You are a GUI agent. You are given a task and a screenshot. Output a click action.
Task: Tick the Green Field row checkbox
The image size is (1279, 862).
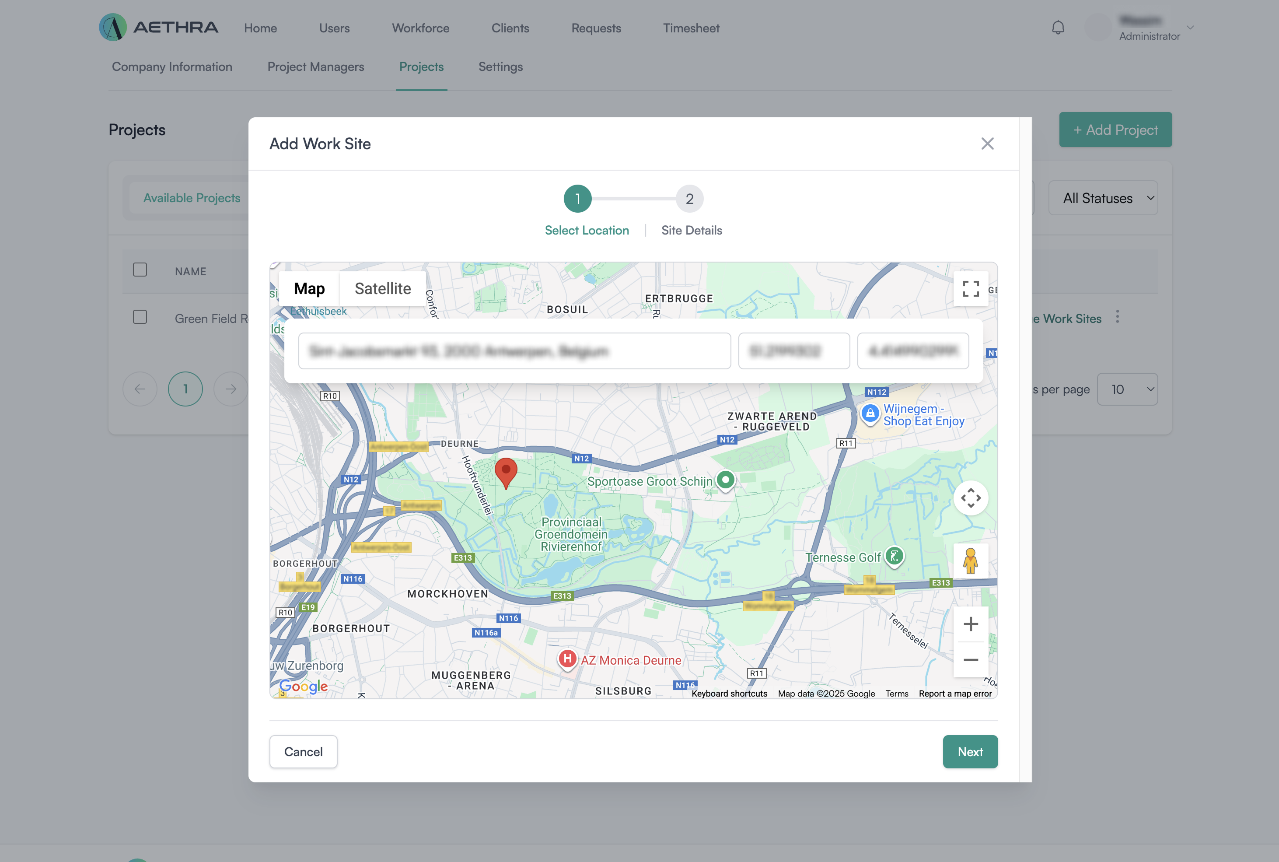[x=140, y=317]
